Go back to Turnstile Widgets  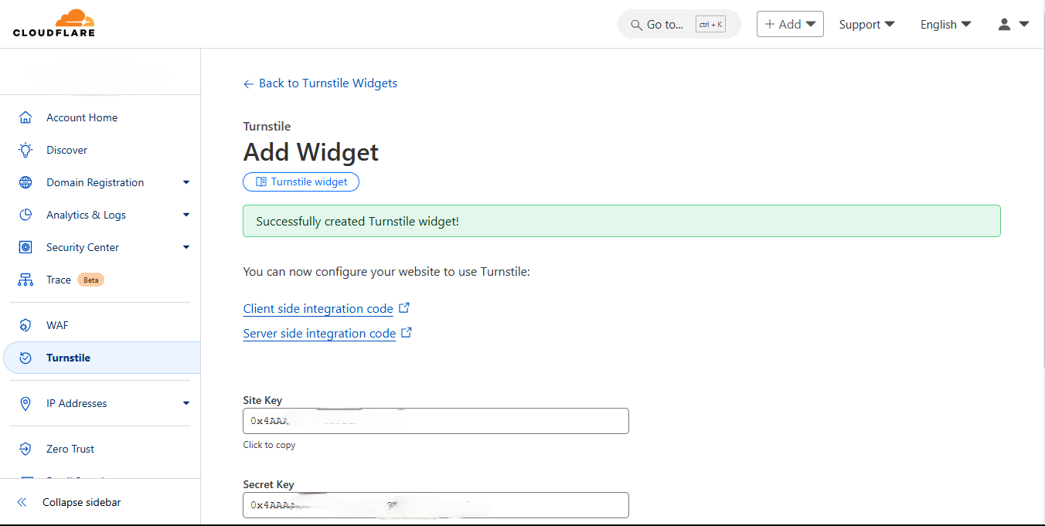(x=320, y=83)
